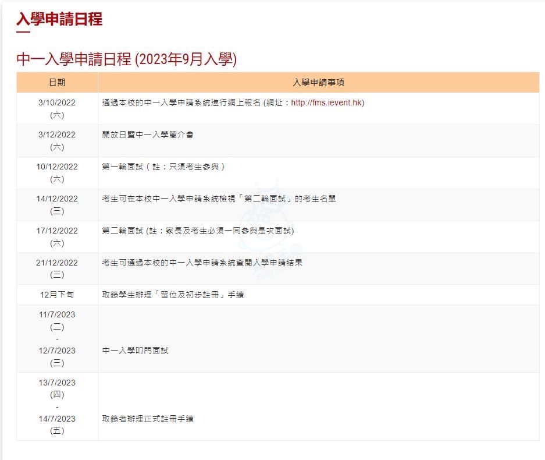Click the 日期 column header
This screenshot has width=545, height=460.
(57, 83)
